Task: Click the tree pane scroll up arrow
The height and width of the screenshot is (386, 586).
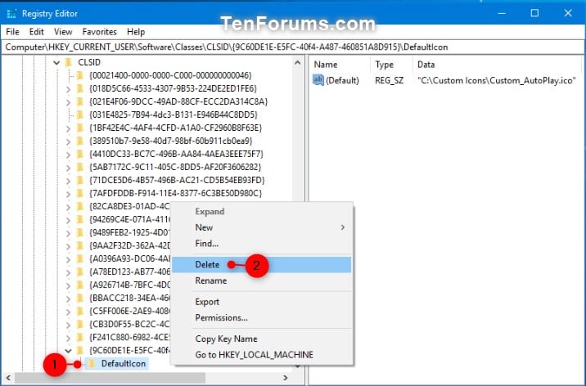Action: tap(297, 63)
